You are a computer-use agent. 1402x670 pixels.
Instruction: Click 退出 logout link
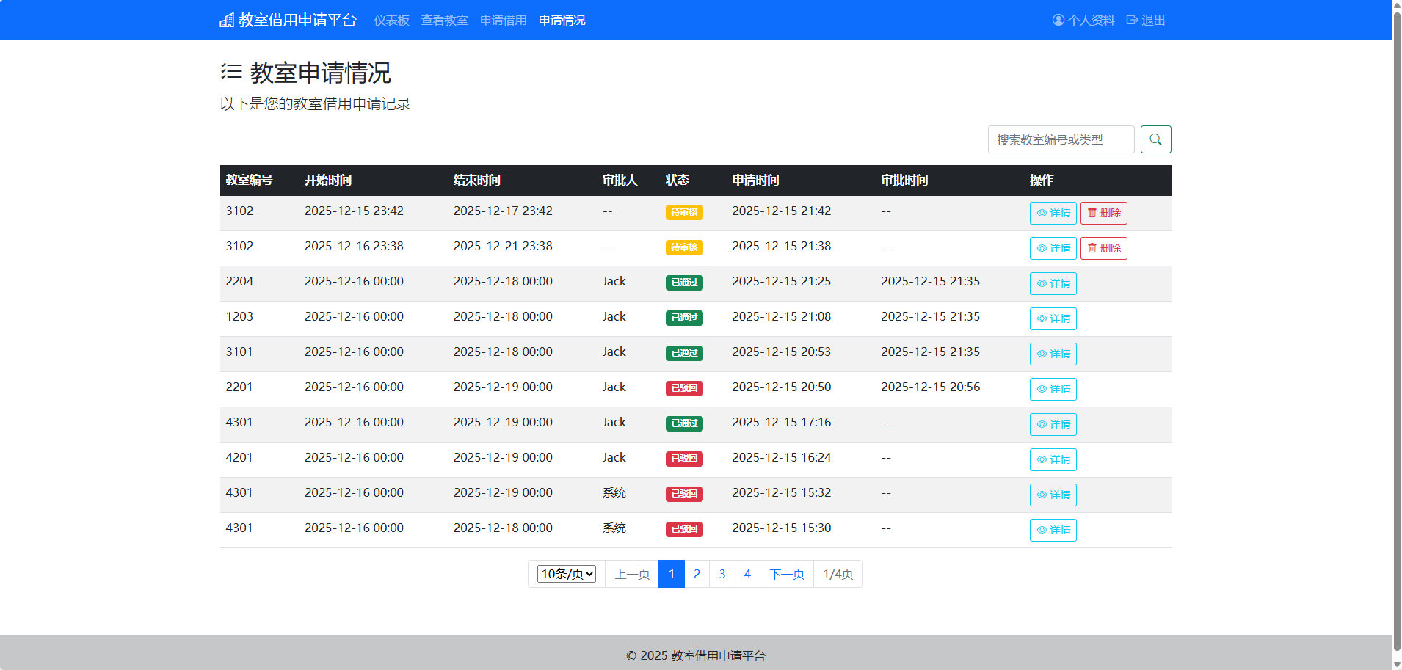(x=1146, y=20)
